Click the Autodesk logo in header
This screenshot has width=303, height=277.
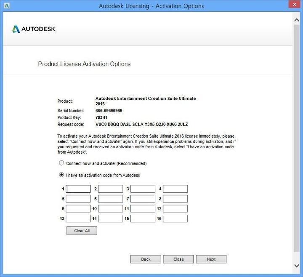coord(34,29)
